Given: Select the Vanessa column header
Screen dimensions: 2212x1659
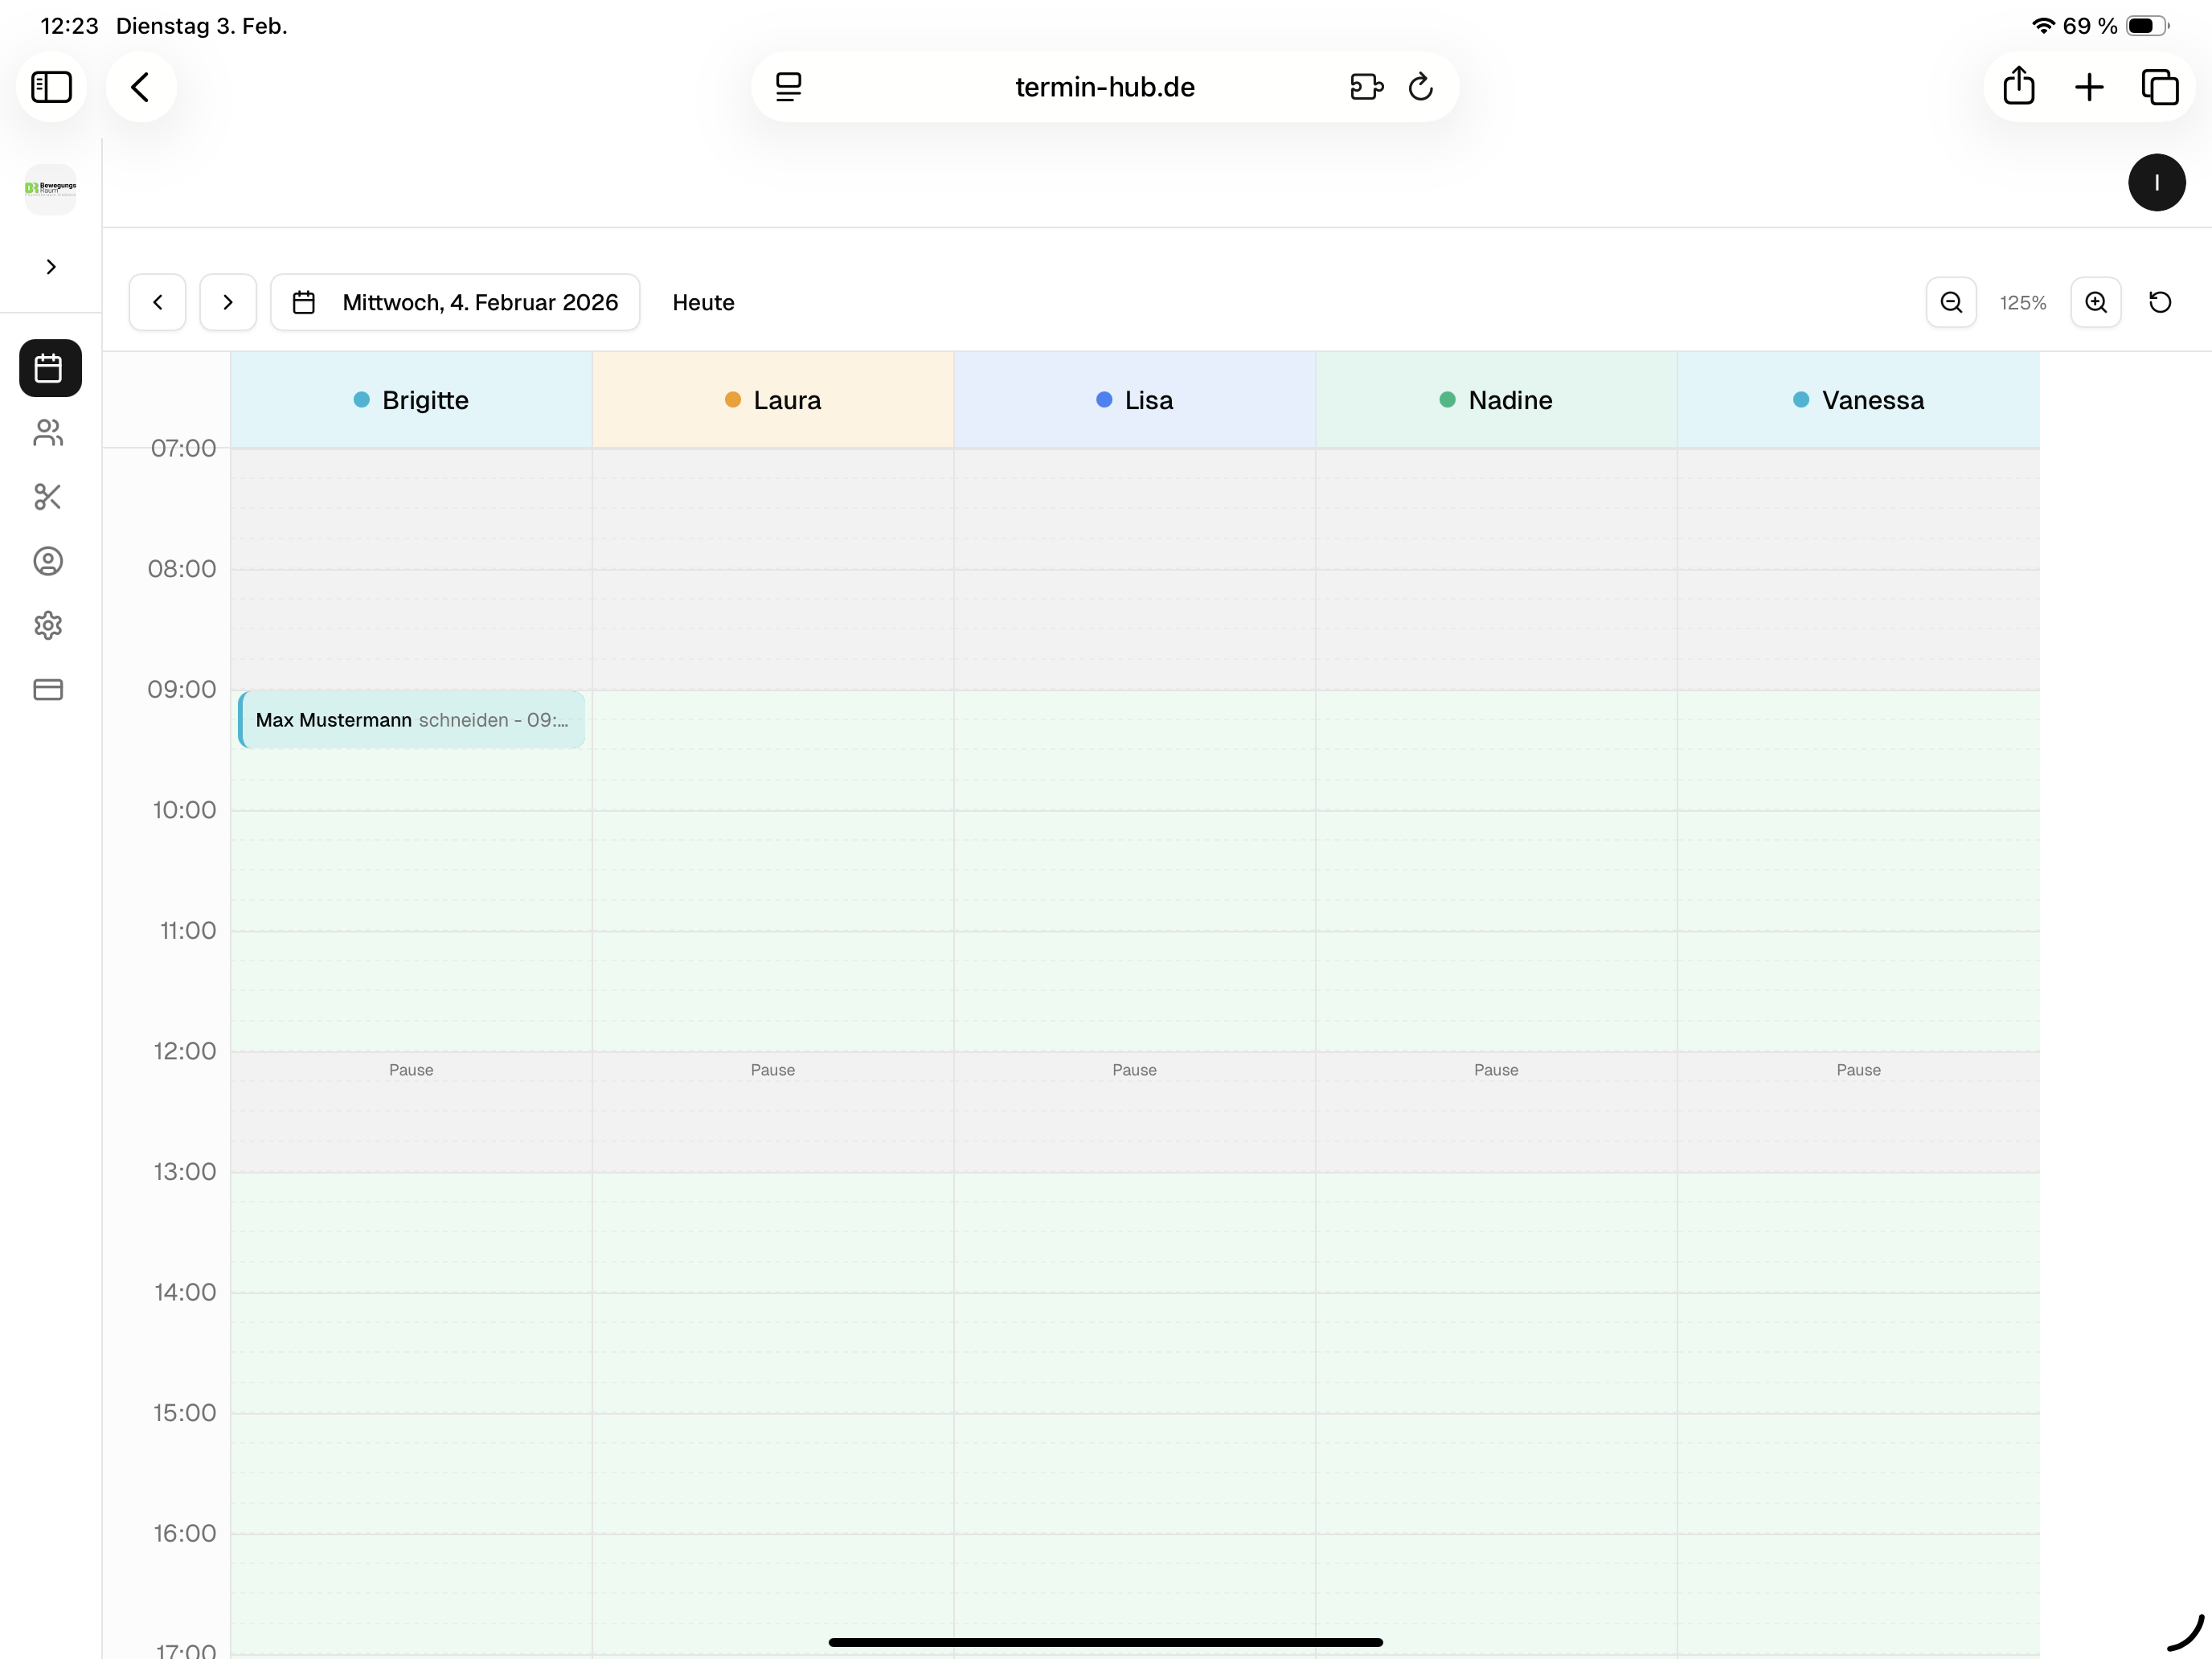Looking at the screenshot, I should 1858,400.
